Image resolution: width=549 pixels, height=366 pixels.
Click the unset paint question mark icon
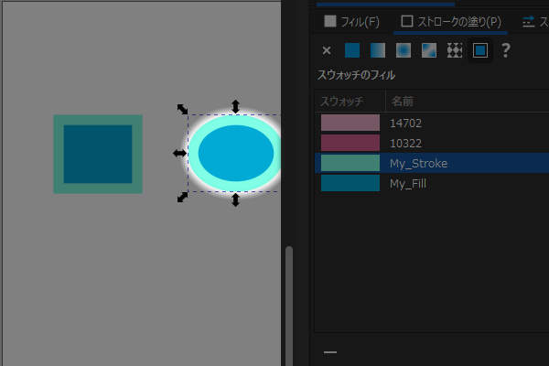pyautogui.click(x=506, y=50)
